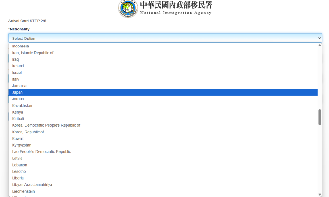
Task: Click the National Immigration Agency logo emblem
Action: (128, 8)
